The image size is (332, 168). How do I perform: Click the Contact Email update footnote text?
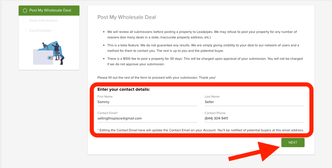point(201,130)
